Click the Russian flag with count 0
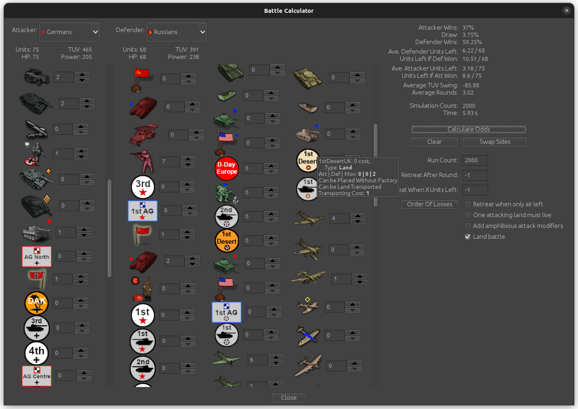Viewport: 578px width, 409px height. [141, 79]
